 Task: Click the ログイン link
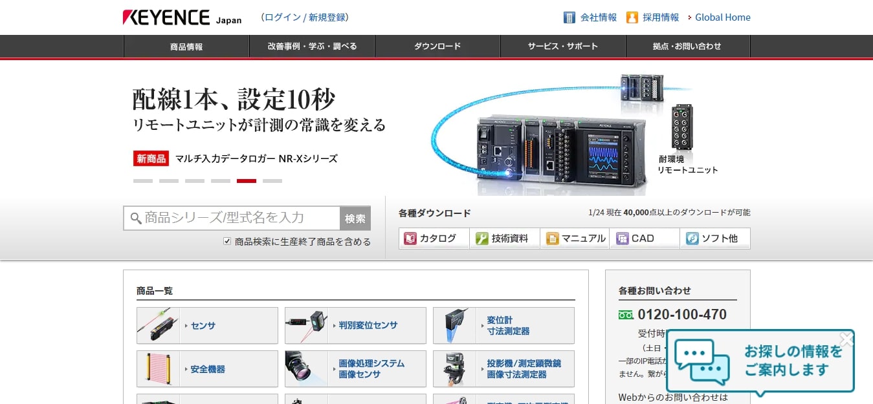coord(283,17)
